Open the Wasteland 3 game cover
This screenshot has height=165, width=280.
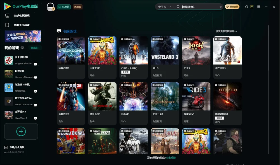pyautogui.click(x=165, y=50)
